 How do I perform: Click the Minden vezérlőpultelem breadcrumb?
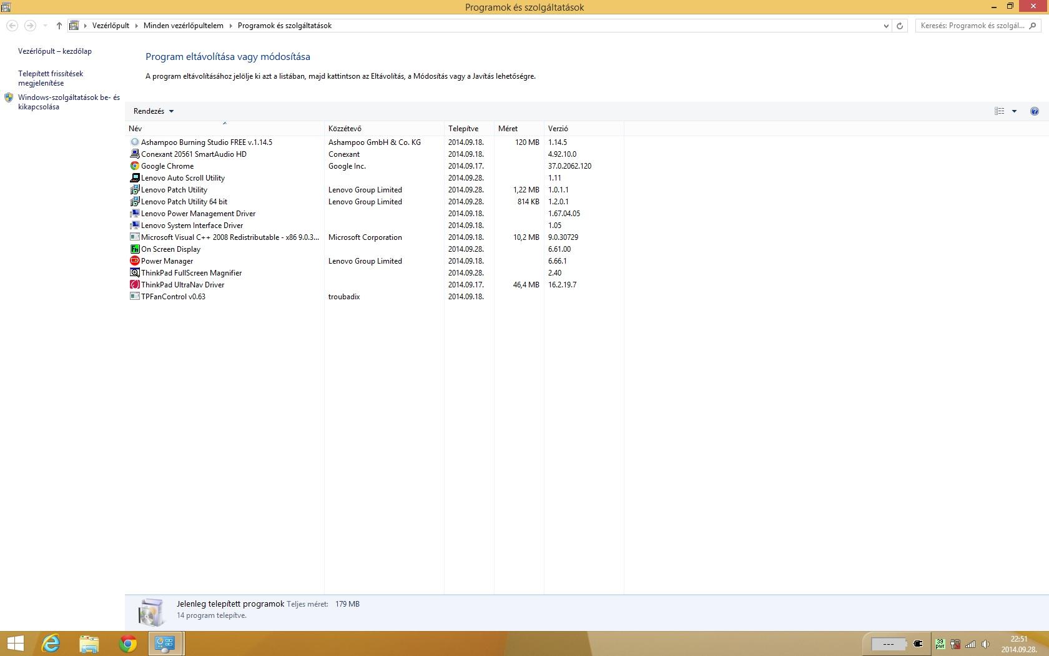[x=184, y=26]
